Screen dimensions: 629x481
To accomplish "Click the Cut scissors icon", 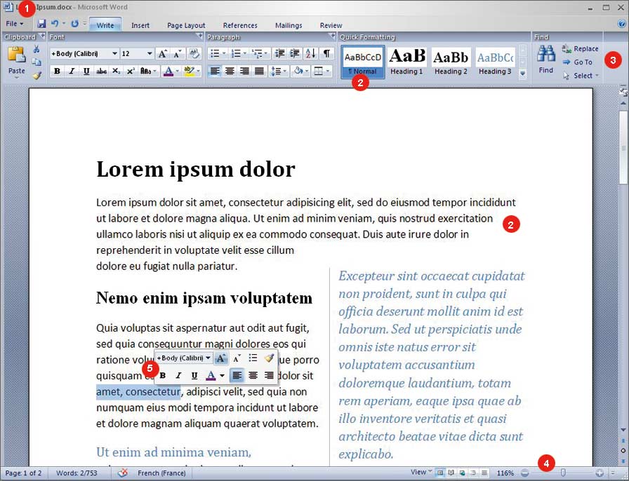I will [37, 49].
